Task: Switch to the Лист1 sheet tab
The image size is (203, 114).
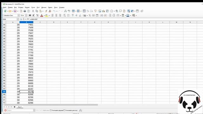Action: click(x=20, y=107)
